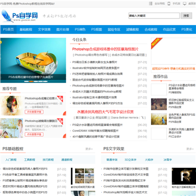The image size is (196, 196).
Task: Open the red 水墨涂抹风格 headline link
Action: click(x=105, y=112)
